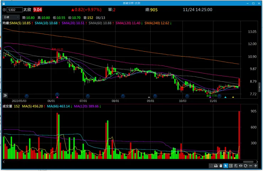This screenshot has height=171, width=263.
Task: Click the red 9.04 last price box
Action: click(37, 10)
